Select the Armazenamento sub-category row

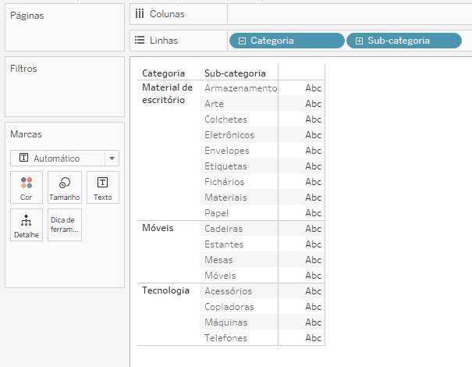(240, 88)
